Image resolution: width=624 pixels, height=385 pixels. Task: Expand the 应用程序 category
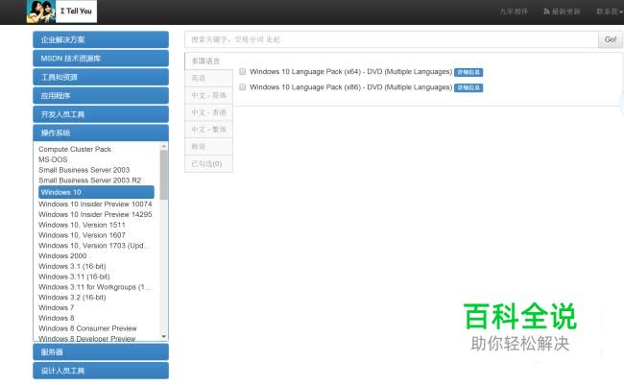coord(101,96)
